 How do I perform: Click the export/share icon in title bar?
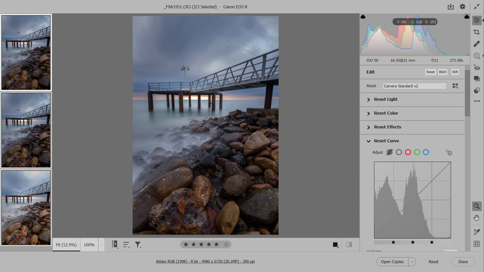click(450, 7)
